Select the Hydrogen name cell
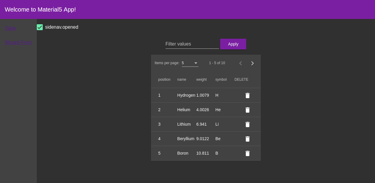Screen dimensions: 375x183 point(186,95)
